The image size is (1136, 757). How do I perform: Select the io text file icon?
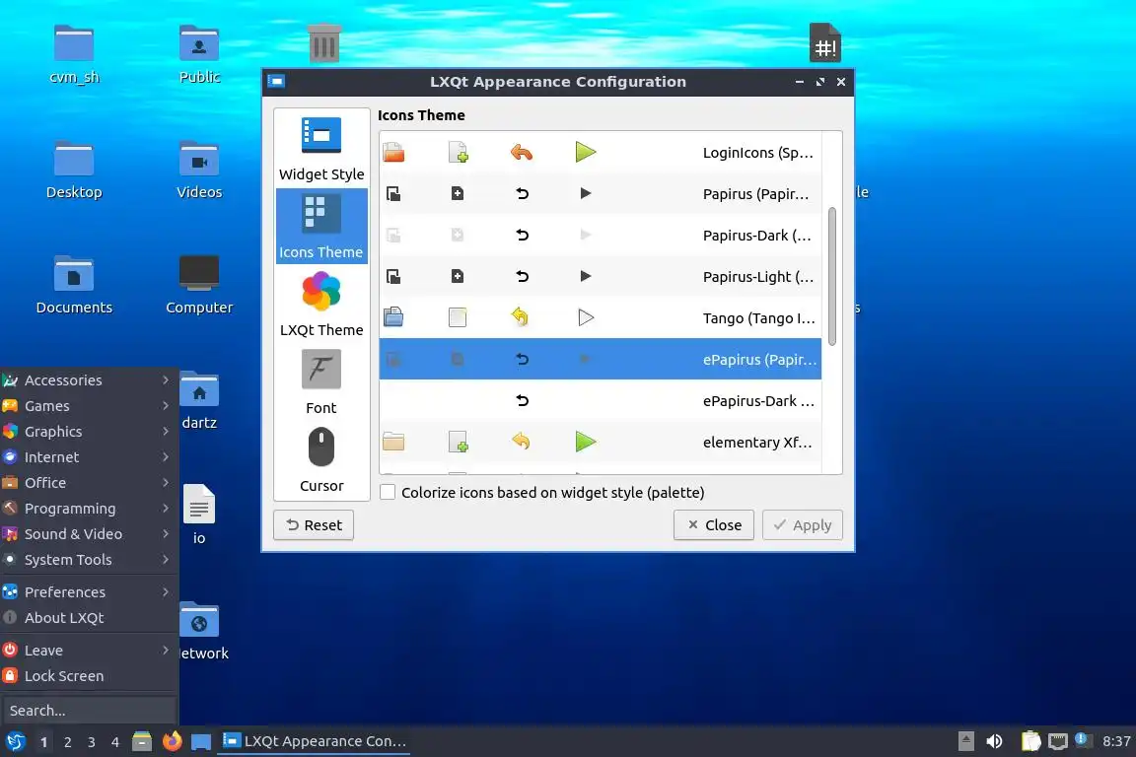(199, 515)
